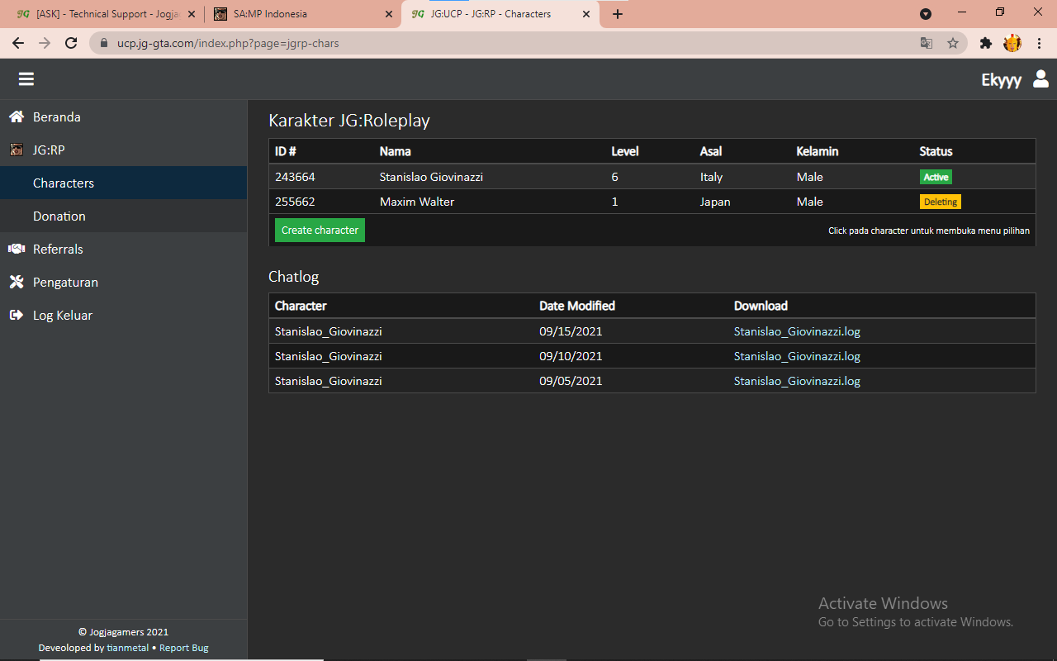Open the Google Translate icon in address bar

pos(927,43)
